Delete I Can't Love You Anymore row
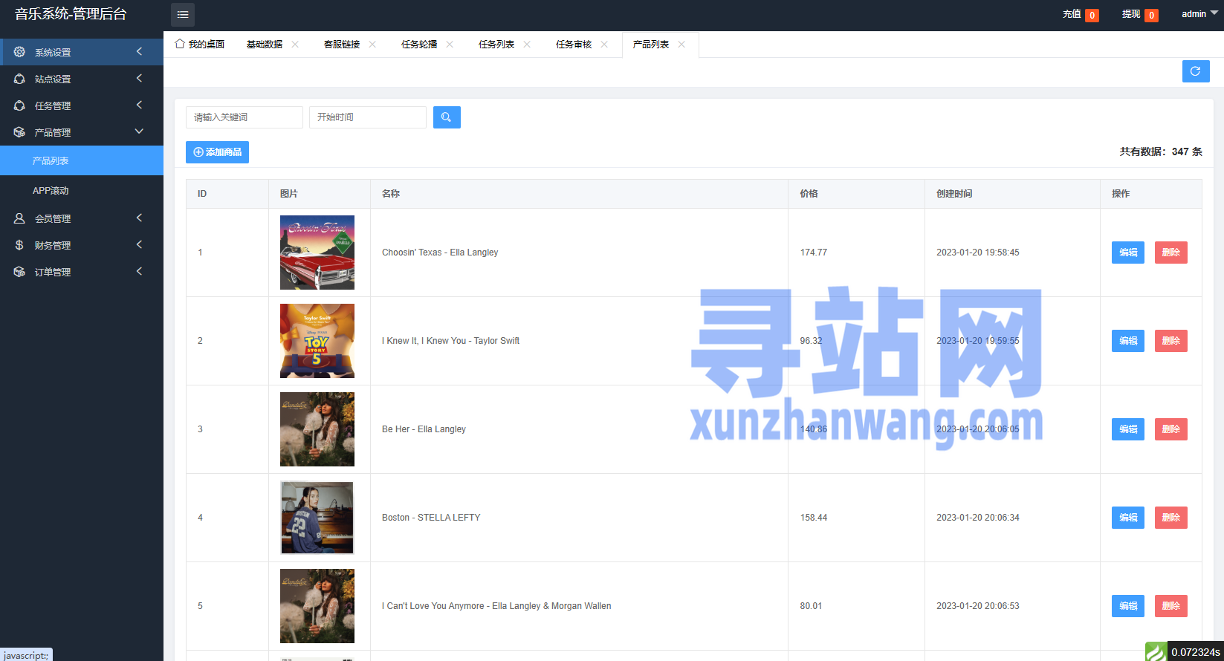This screenshot has width=1224, height=661. click(x=1171, y=606)
